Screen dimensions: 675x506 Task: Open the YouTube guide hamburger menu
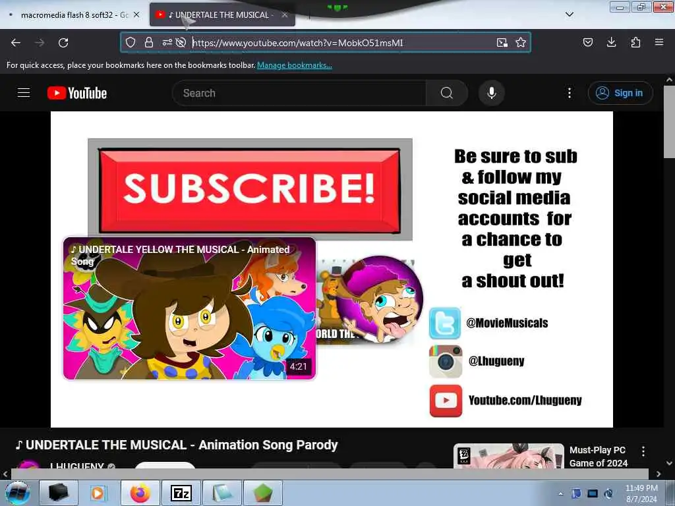tap(24, 92)
